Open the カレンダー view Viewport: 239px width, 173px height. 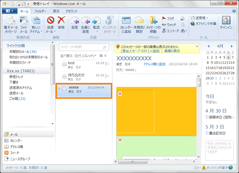click(x=13, y=140)
